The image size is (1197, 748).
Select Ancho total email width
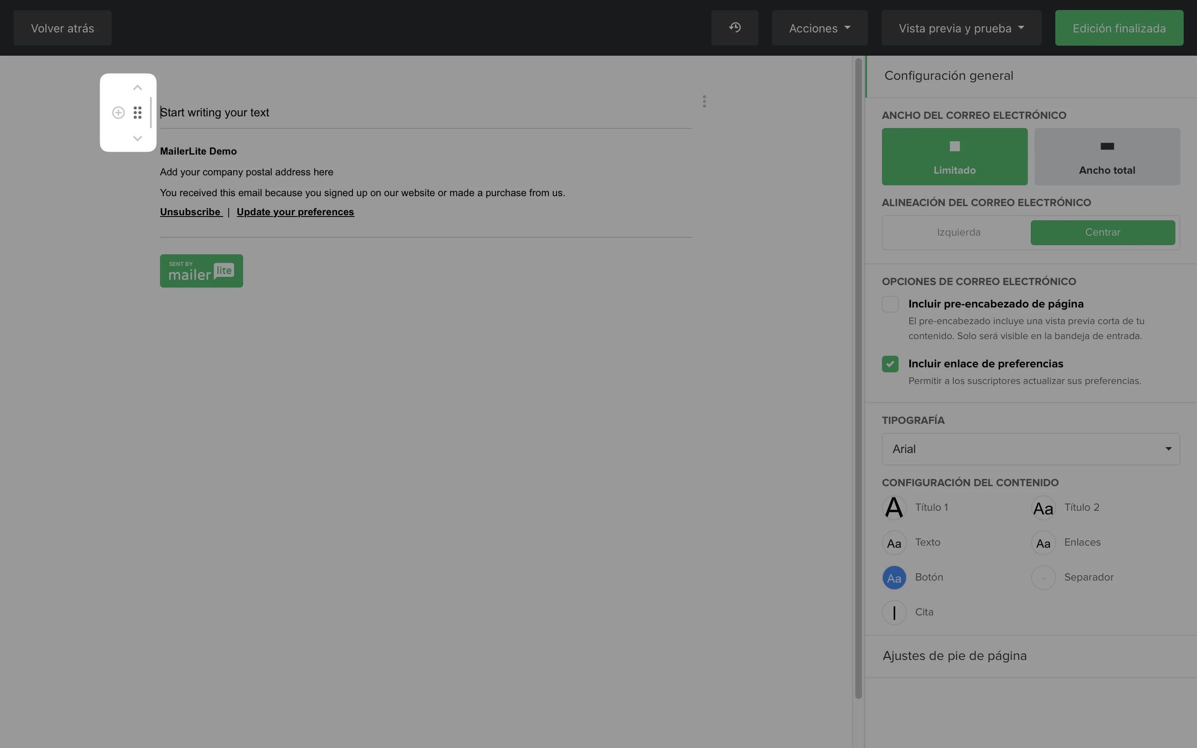[1106, 157]
